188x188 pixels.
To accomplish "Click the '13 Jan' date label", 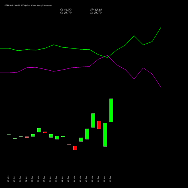I will tap(68, 179).
